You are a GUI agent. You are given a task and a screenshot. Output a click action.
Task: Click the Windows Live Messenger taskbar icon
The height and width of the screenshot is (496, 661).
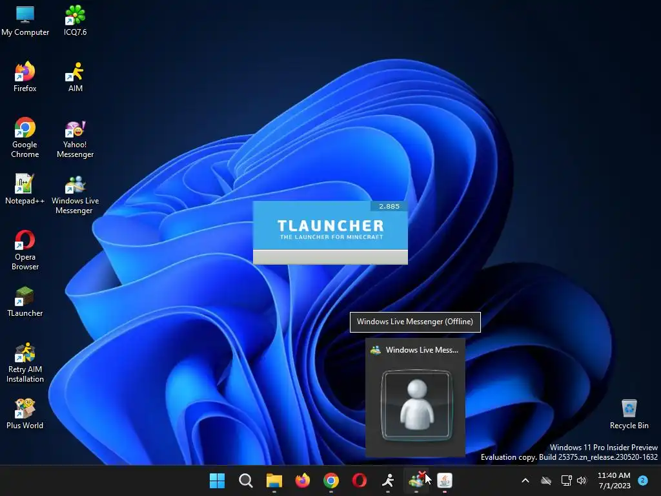coord(416,480)
